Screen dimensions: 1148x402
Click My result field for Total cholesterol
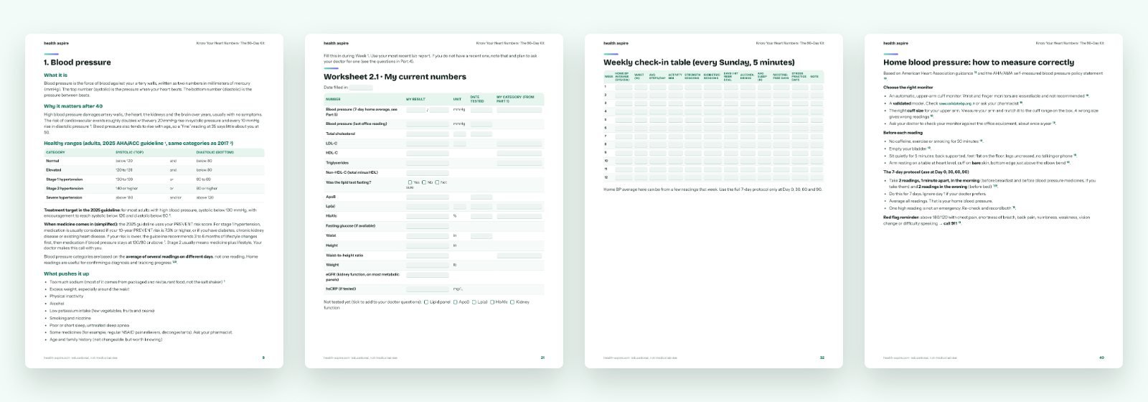[x=428, y=134]
